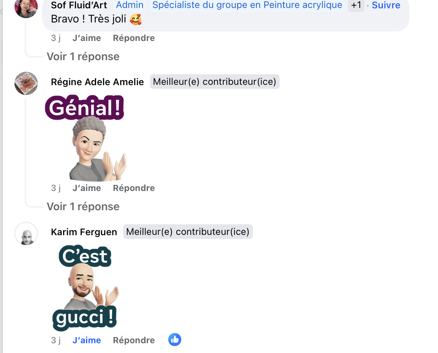Viewport: 438px width, 353px height.
Task: Click Suivre next to Sof Fluid'Art
Action: coord(386,5)
